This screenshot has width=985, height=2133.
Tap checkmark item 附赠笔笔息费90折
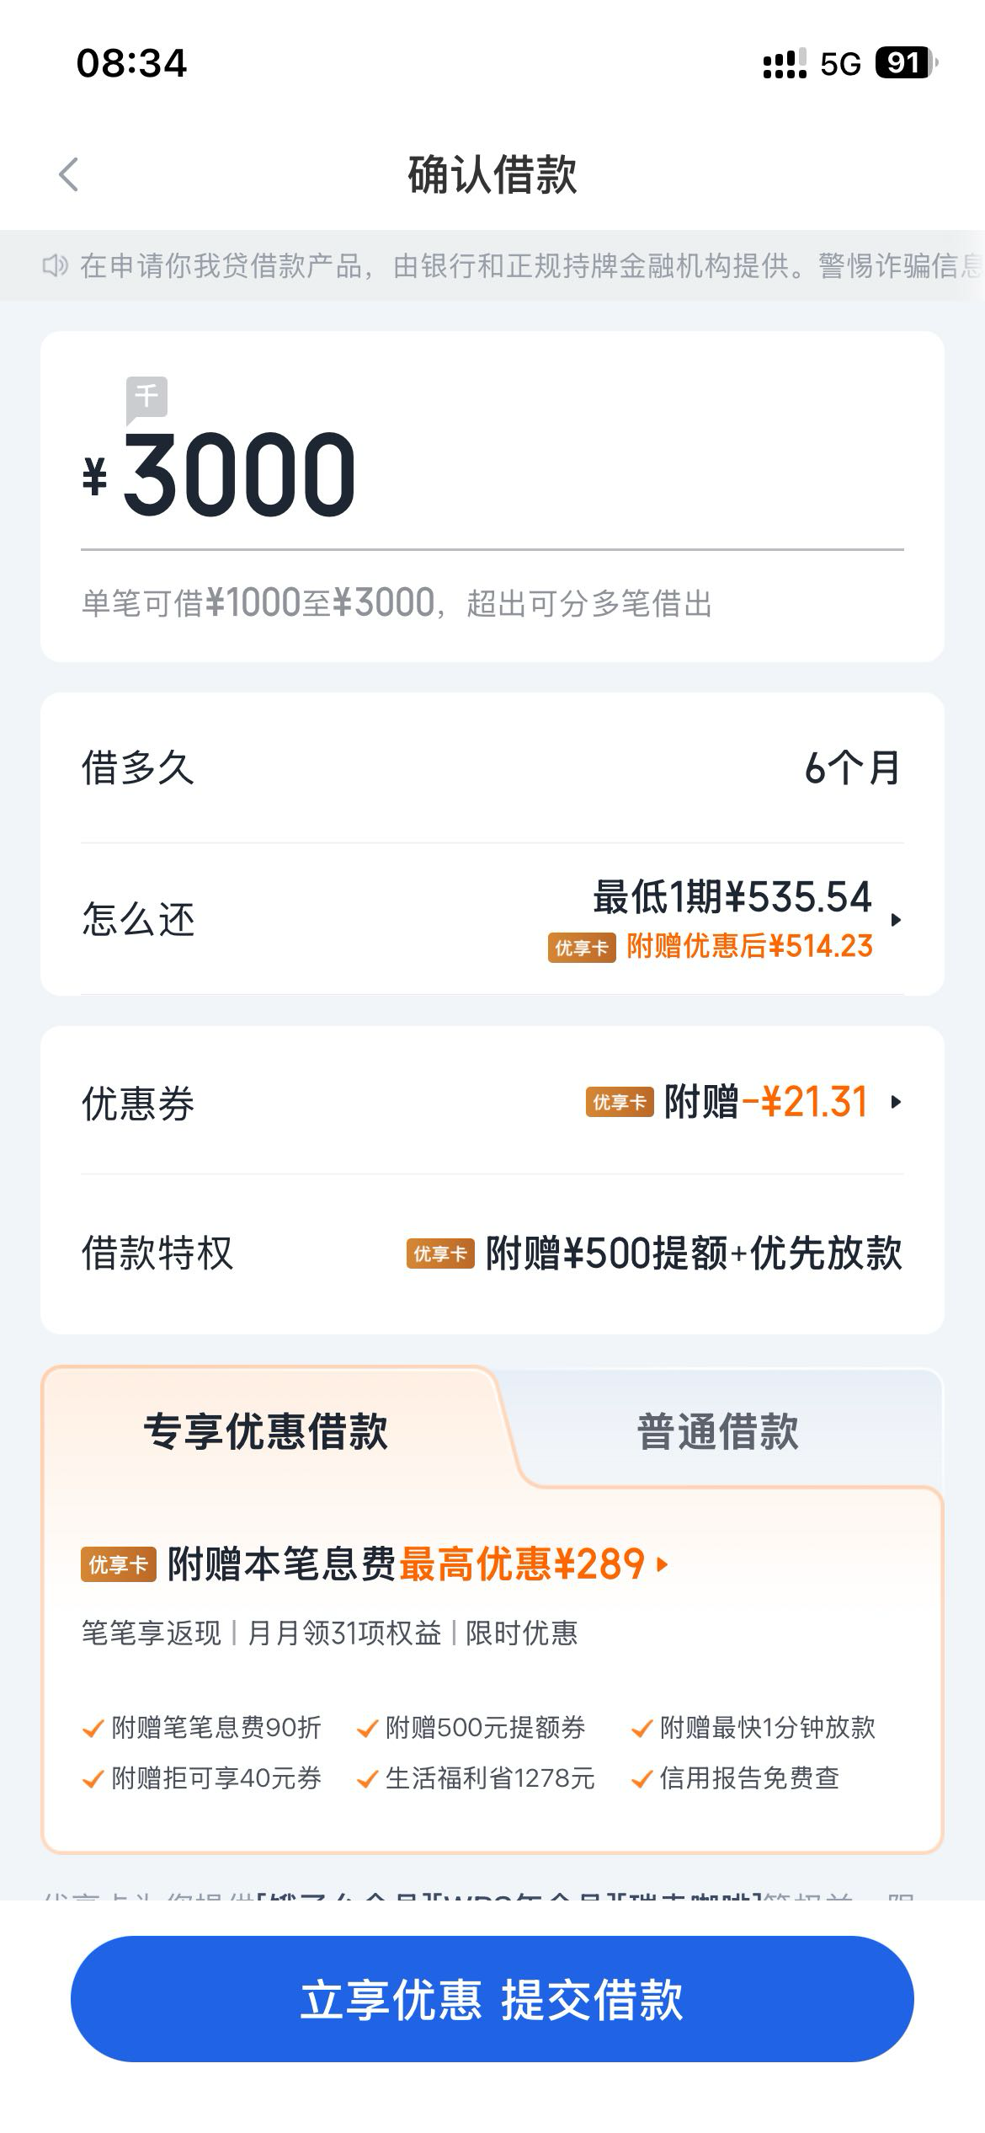tap(202, 1728)
